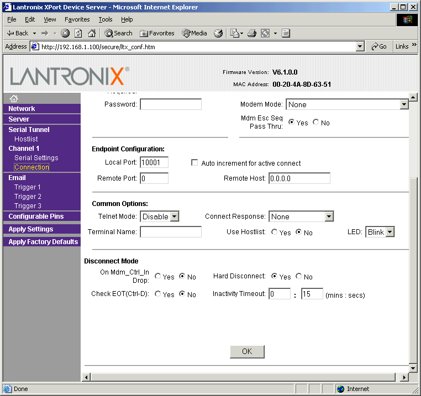Click the Refresh page icon

(78, 33)
